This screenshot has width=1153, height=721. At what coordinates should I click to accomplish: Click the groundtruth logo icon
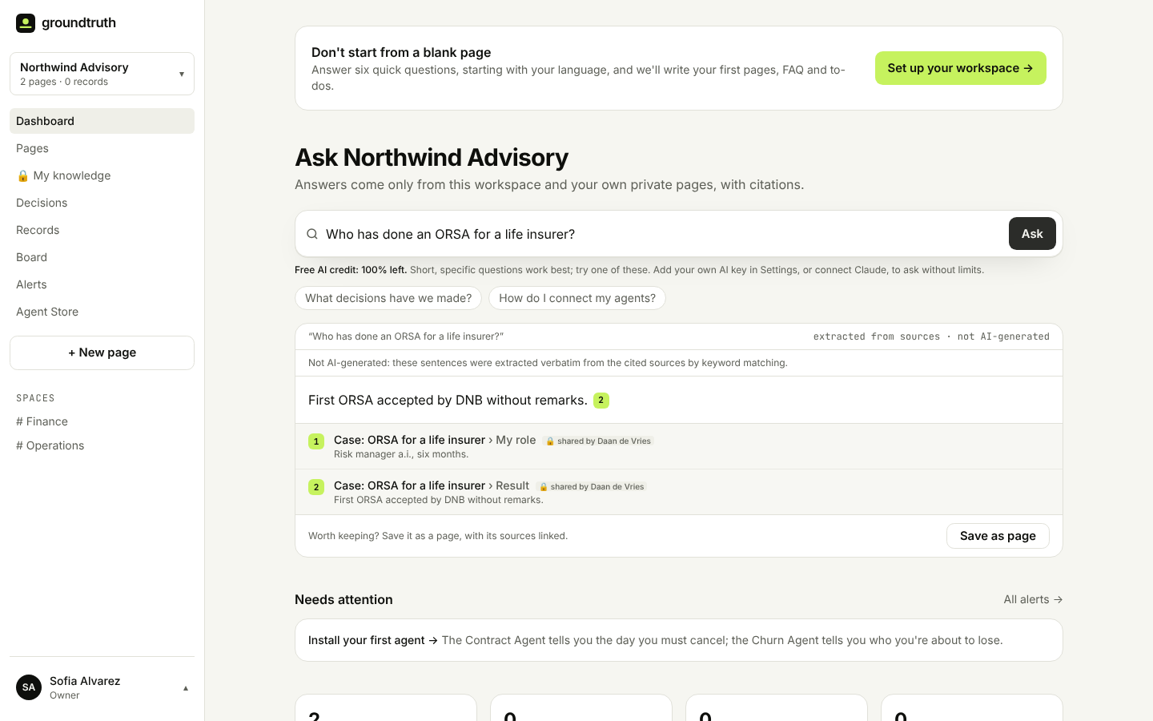click(26, 22)
